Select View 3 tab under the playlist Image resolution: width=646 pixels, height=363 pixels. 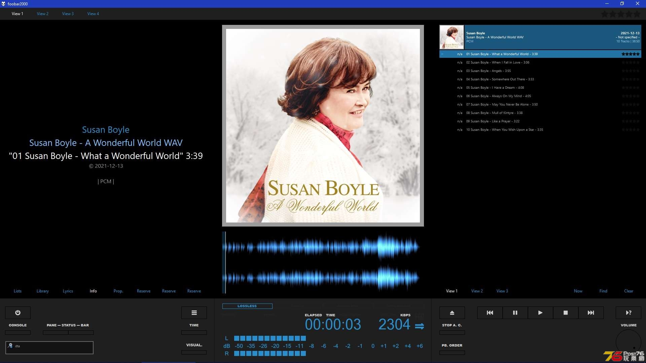(x=502, y=291)
